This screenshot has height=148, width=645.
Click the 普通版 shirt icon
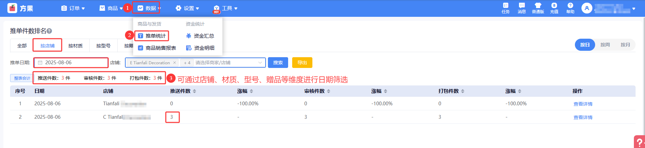click(x=538, y=5)
